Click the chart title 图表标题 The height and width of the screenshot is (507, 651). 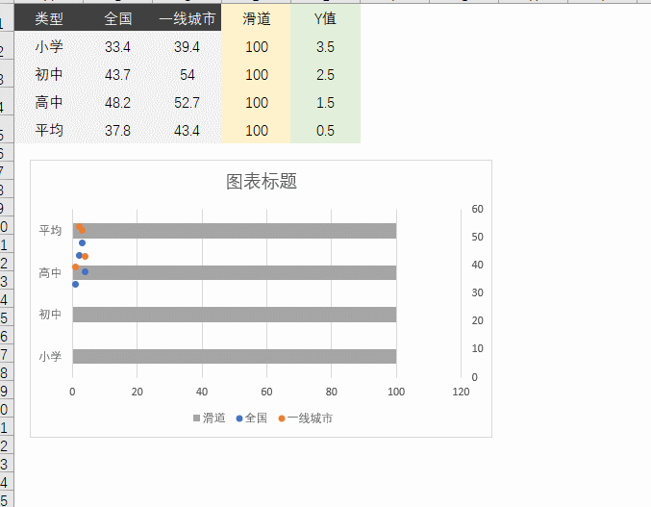(262, 182)
